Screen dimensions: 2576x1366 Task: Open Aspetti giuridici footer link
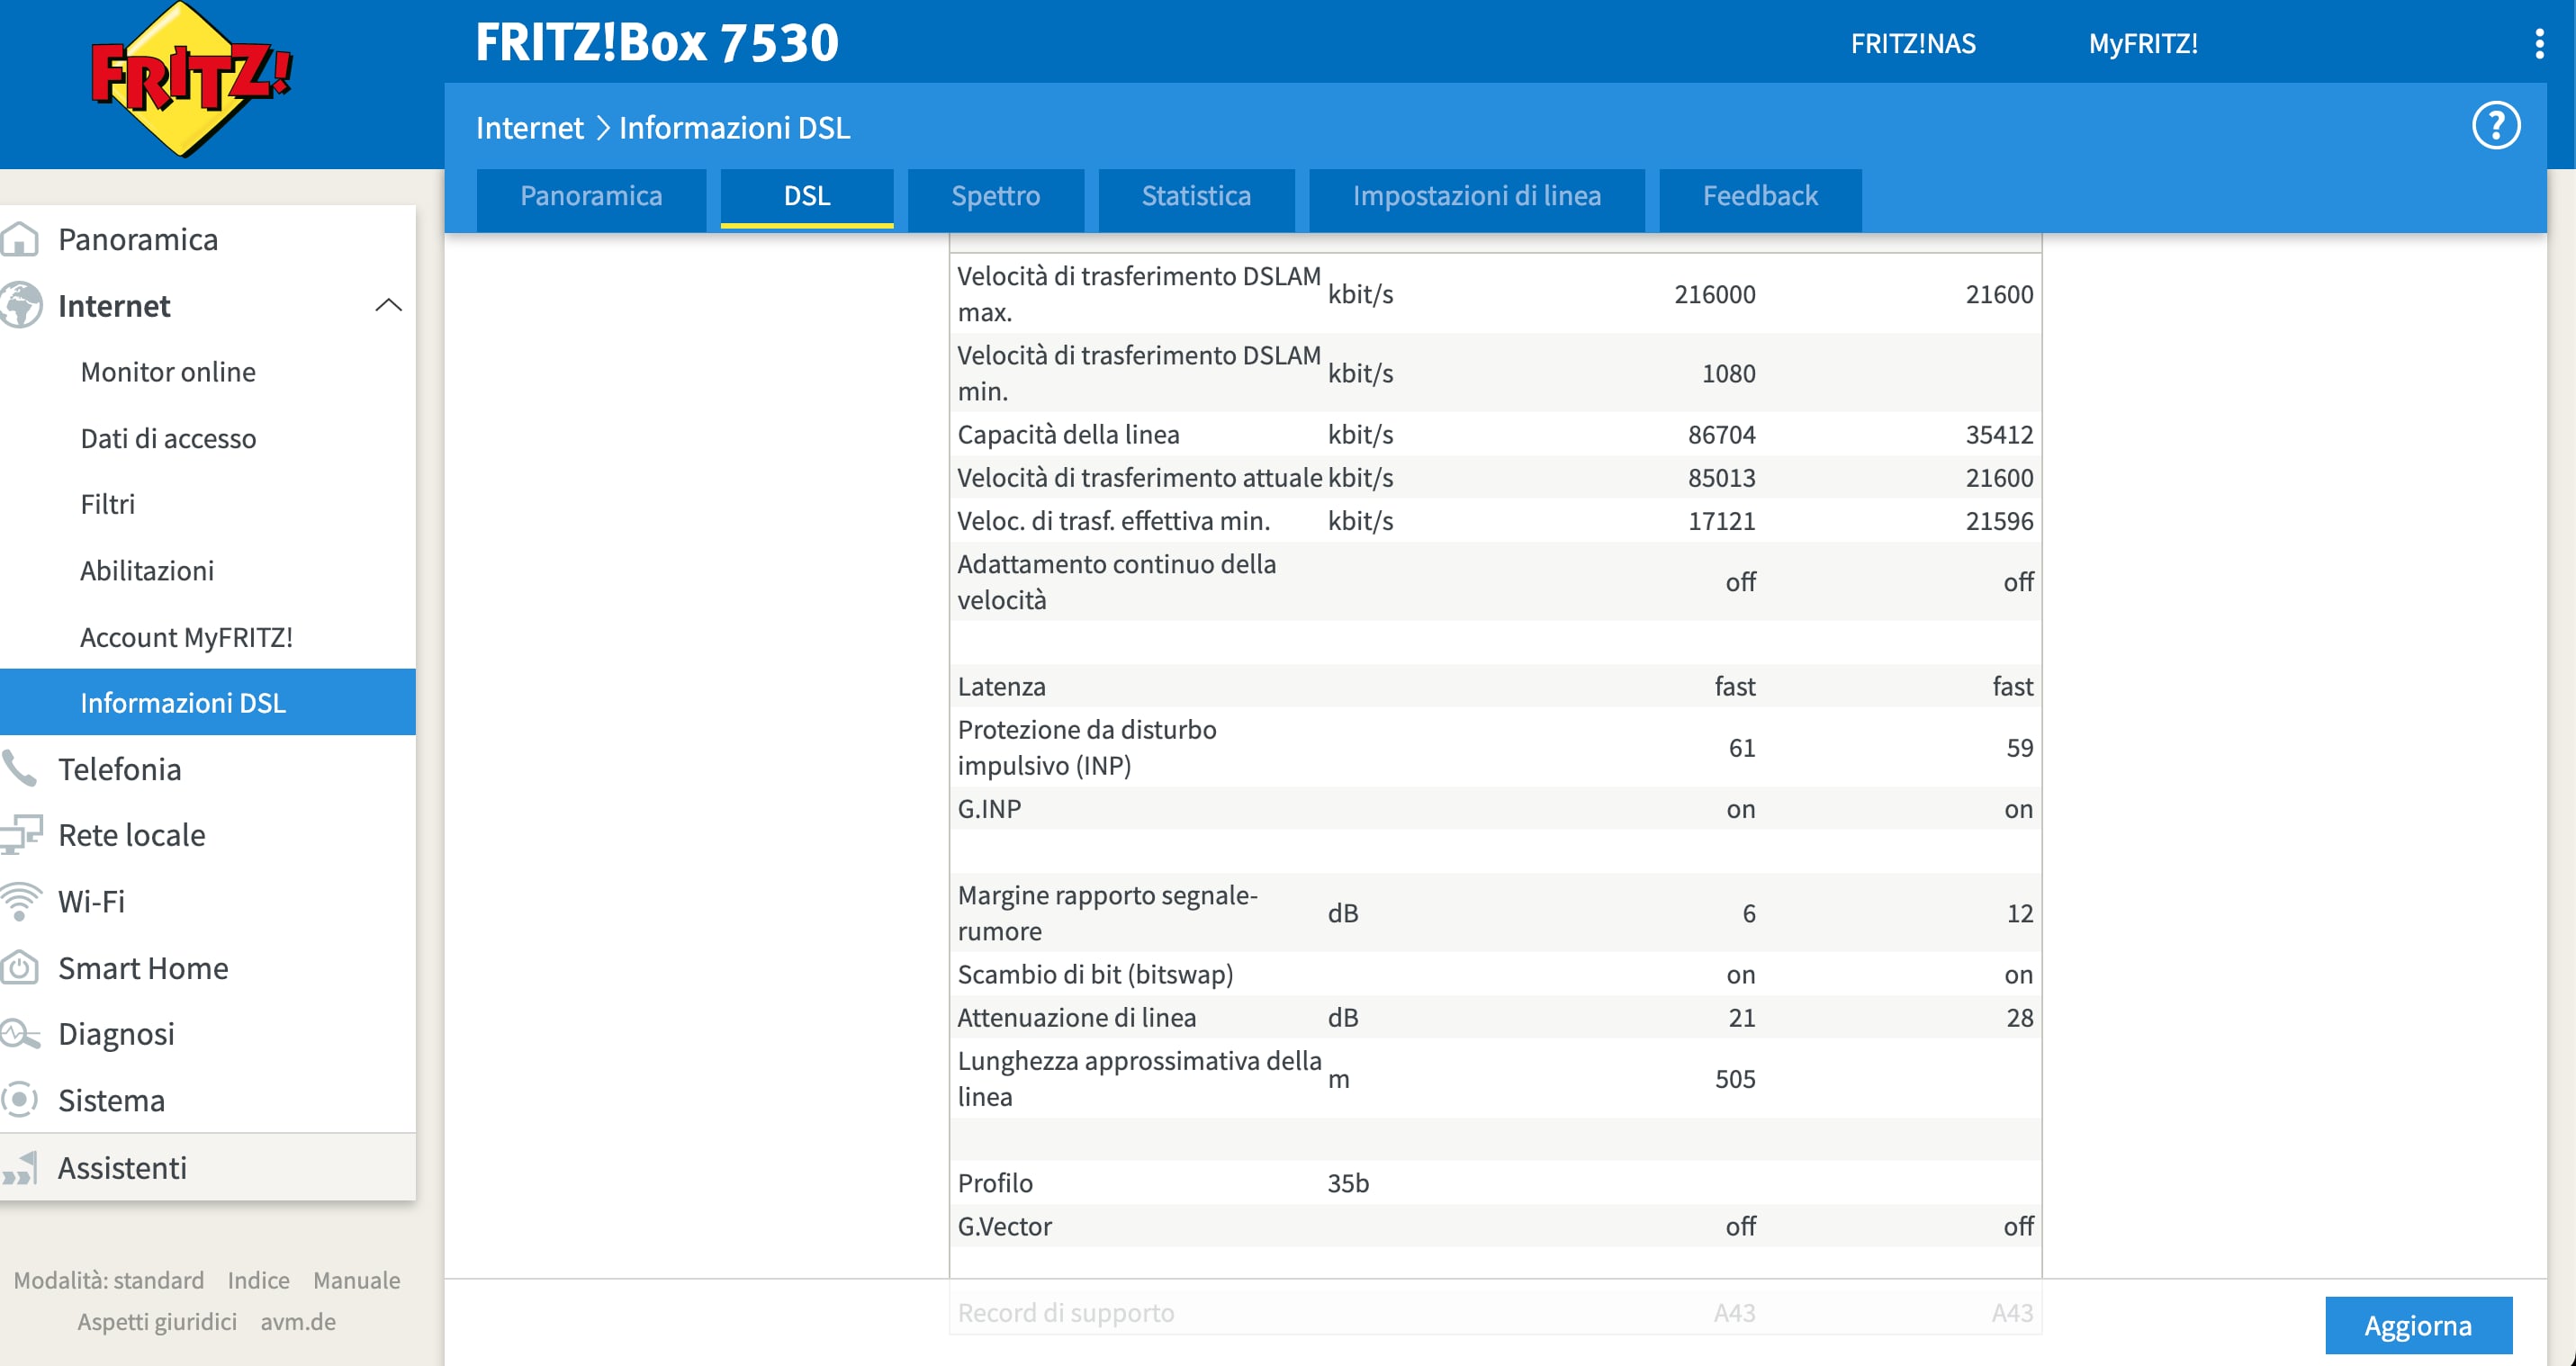[157, 1321]
